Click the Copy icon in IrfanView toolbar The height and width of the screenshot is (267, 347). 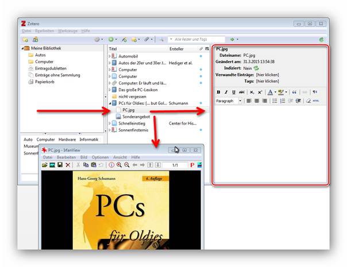click(86, 165)
